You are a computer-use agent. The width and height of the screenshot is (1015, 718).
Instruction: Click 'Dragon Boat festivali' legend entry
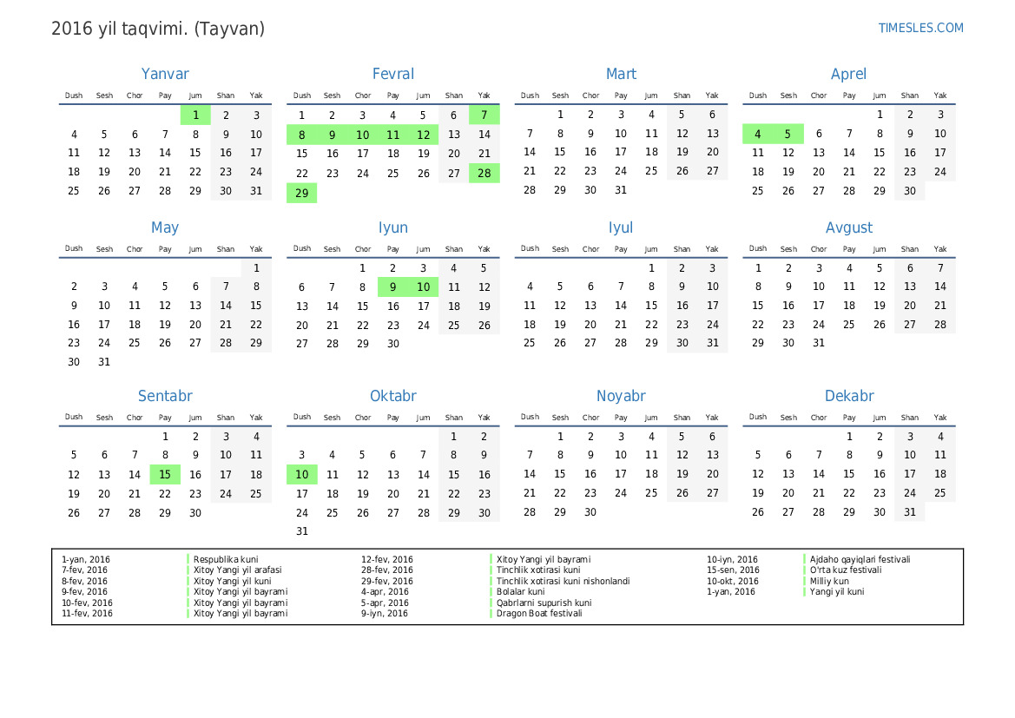pos(539,613)
